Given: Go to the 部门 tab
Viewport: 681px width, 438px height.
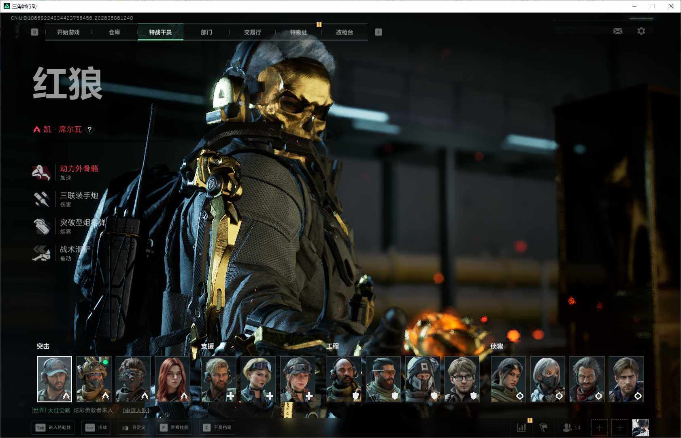Looking at the screenshot, I should [206, 32].
